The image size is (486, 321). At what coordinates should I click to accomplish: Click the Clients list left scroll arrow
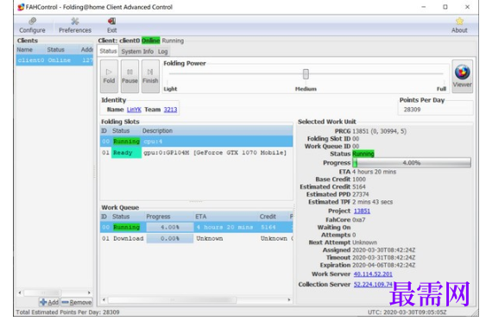[x=20, y=293]
